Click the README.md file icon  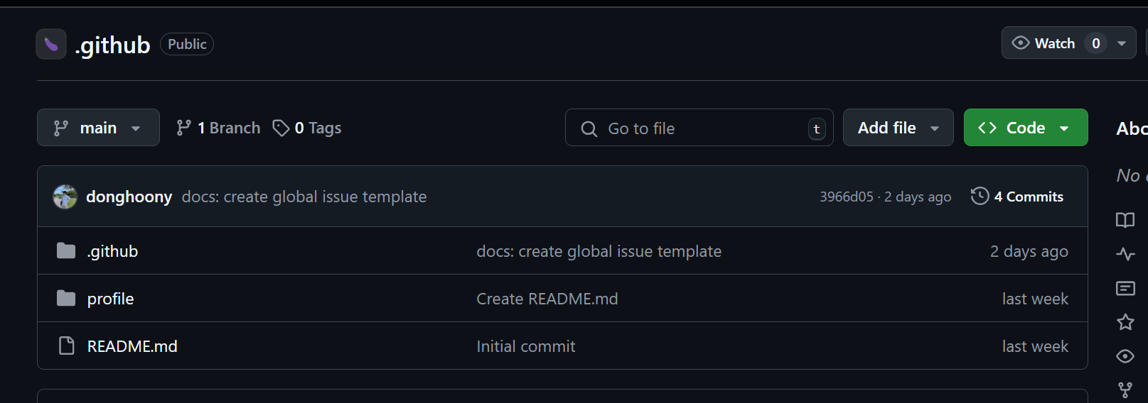66,346
